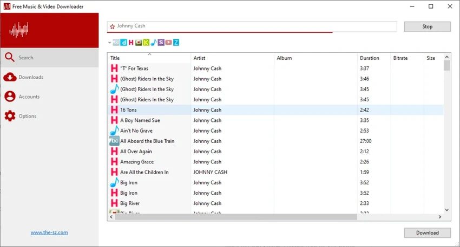Toggle the Bandcamp 'bc' source icon
Image resolution: width=460 pixels, height=247 pixels.
[x=116, y=43]
